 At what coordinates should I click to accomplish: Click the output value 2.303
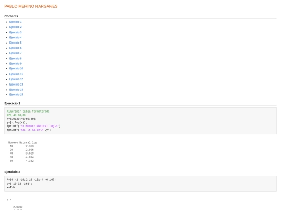pos(30,146)
